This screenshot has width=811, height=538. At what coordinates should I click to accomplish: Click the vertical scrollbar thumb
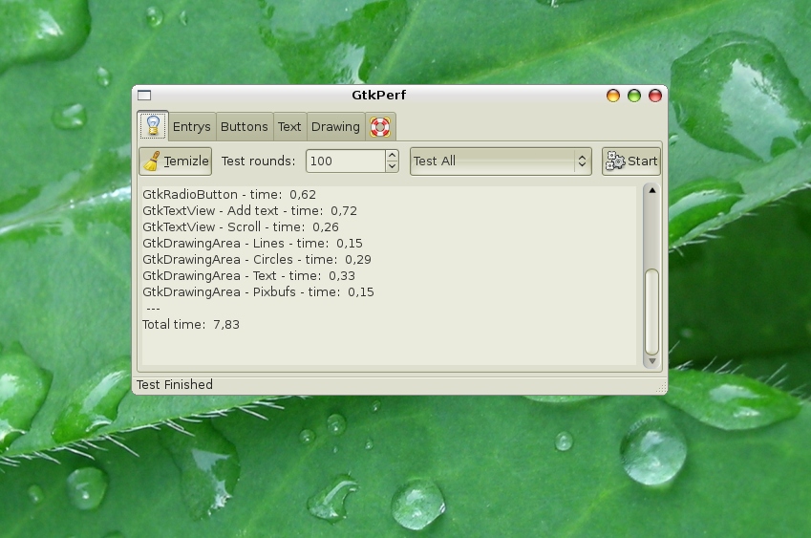pos(652,311)
